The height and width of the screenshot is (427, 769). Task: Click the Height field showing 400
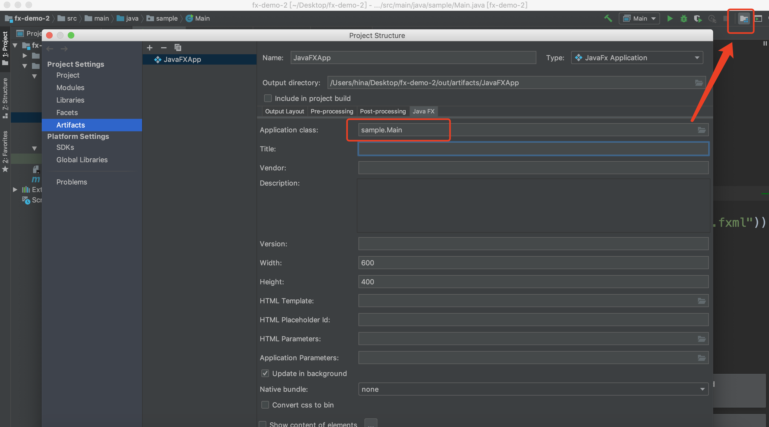click(533, 282)
